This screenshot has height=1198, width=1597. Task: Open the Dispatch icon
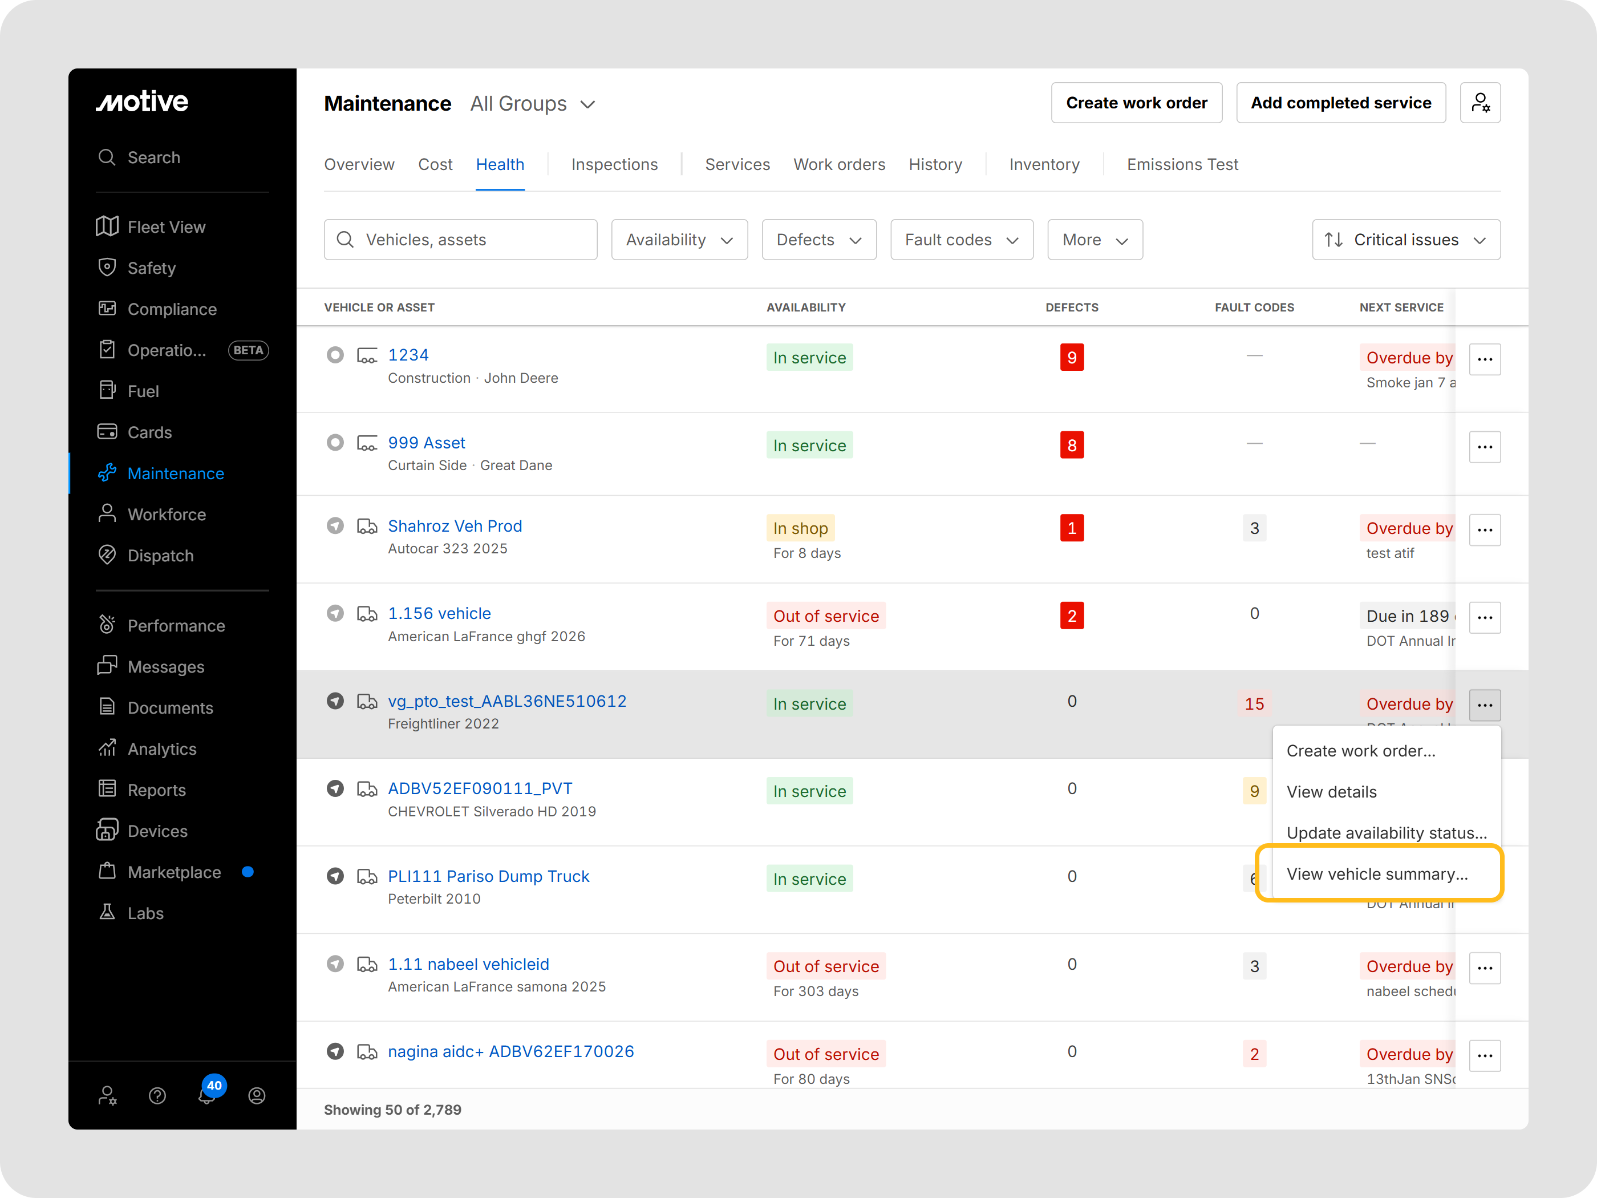tap(107, 555)
